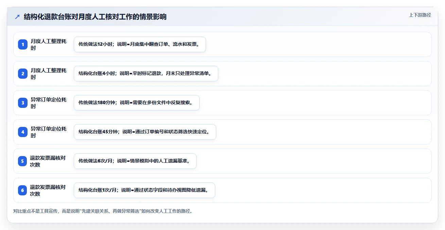Click the number 6 badge
Viewport: 445px width, 230px height.
pos(22,190)
